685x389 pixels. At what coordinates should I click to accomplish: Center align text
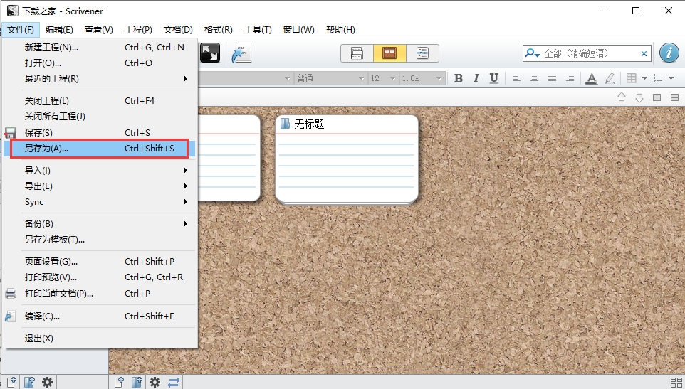[534, 78]
